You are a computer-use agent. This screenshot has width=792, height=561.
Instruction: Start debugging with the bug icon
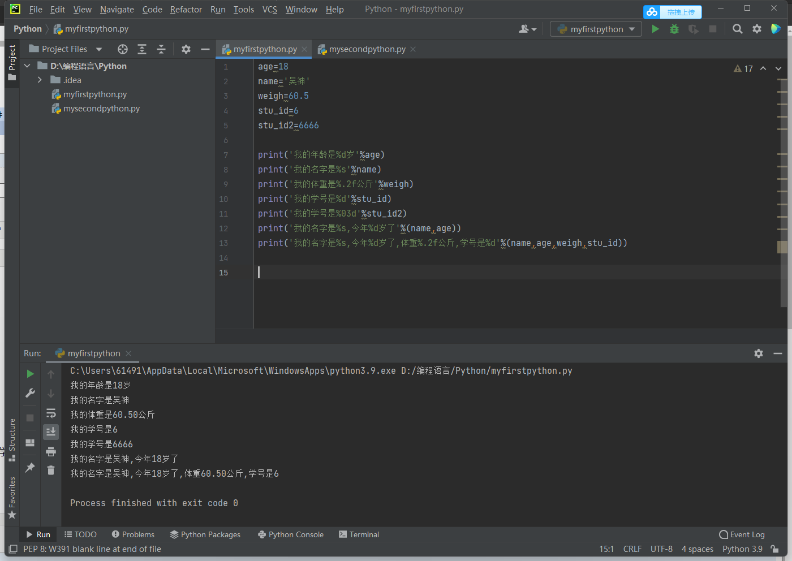[x=674, y=29]
